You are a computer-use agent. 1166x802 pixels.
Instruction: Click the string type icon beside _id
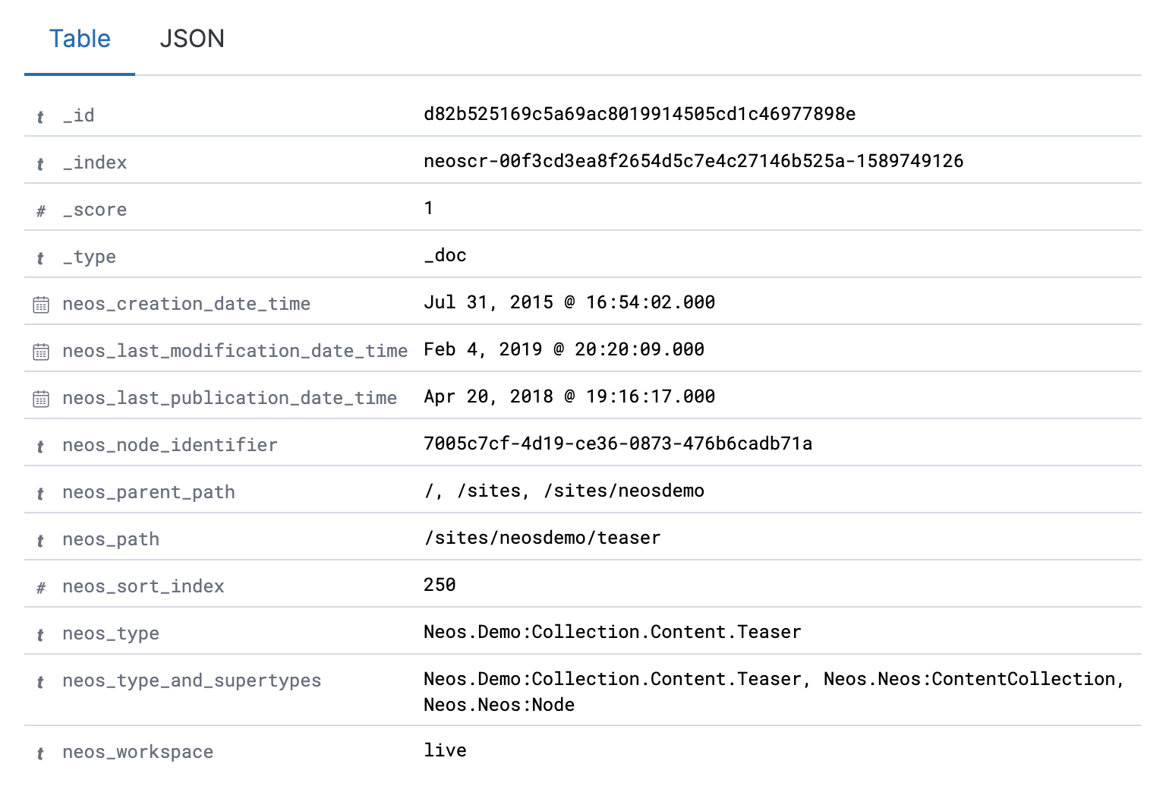click(39, 116)
